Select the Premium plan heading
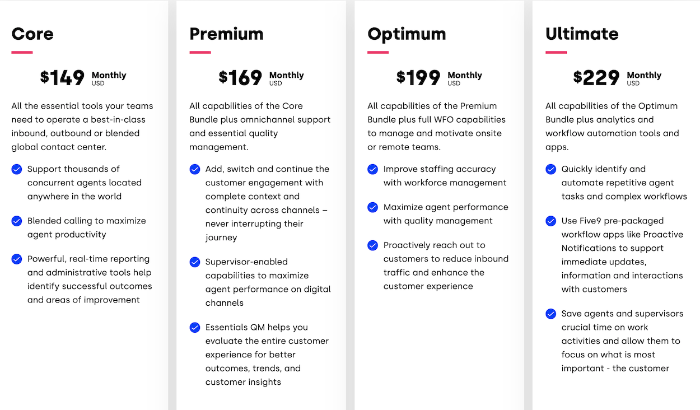 226,34
